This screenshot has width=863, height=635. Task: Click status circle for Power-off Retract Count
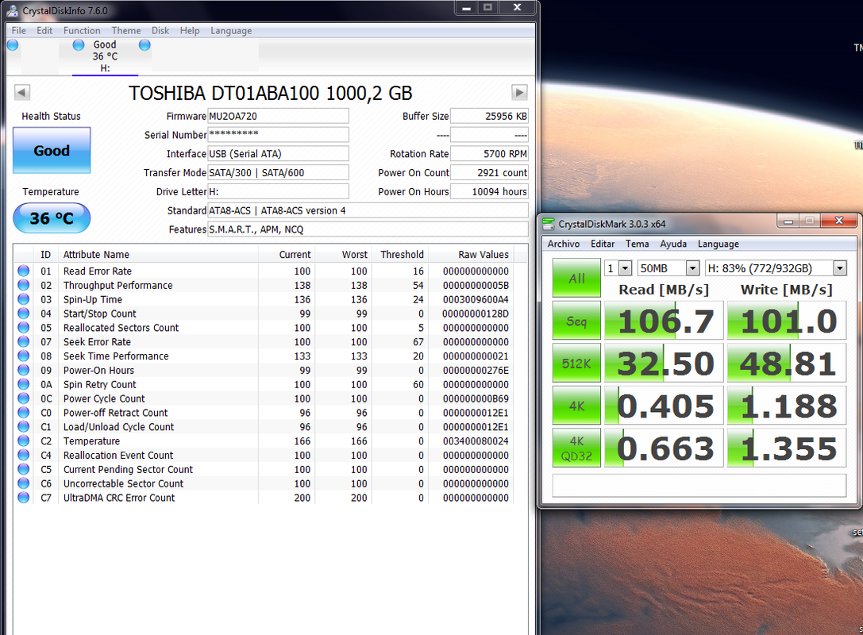coord(24,413)
